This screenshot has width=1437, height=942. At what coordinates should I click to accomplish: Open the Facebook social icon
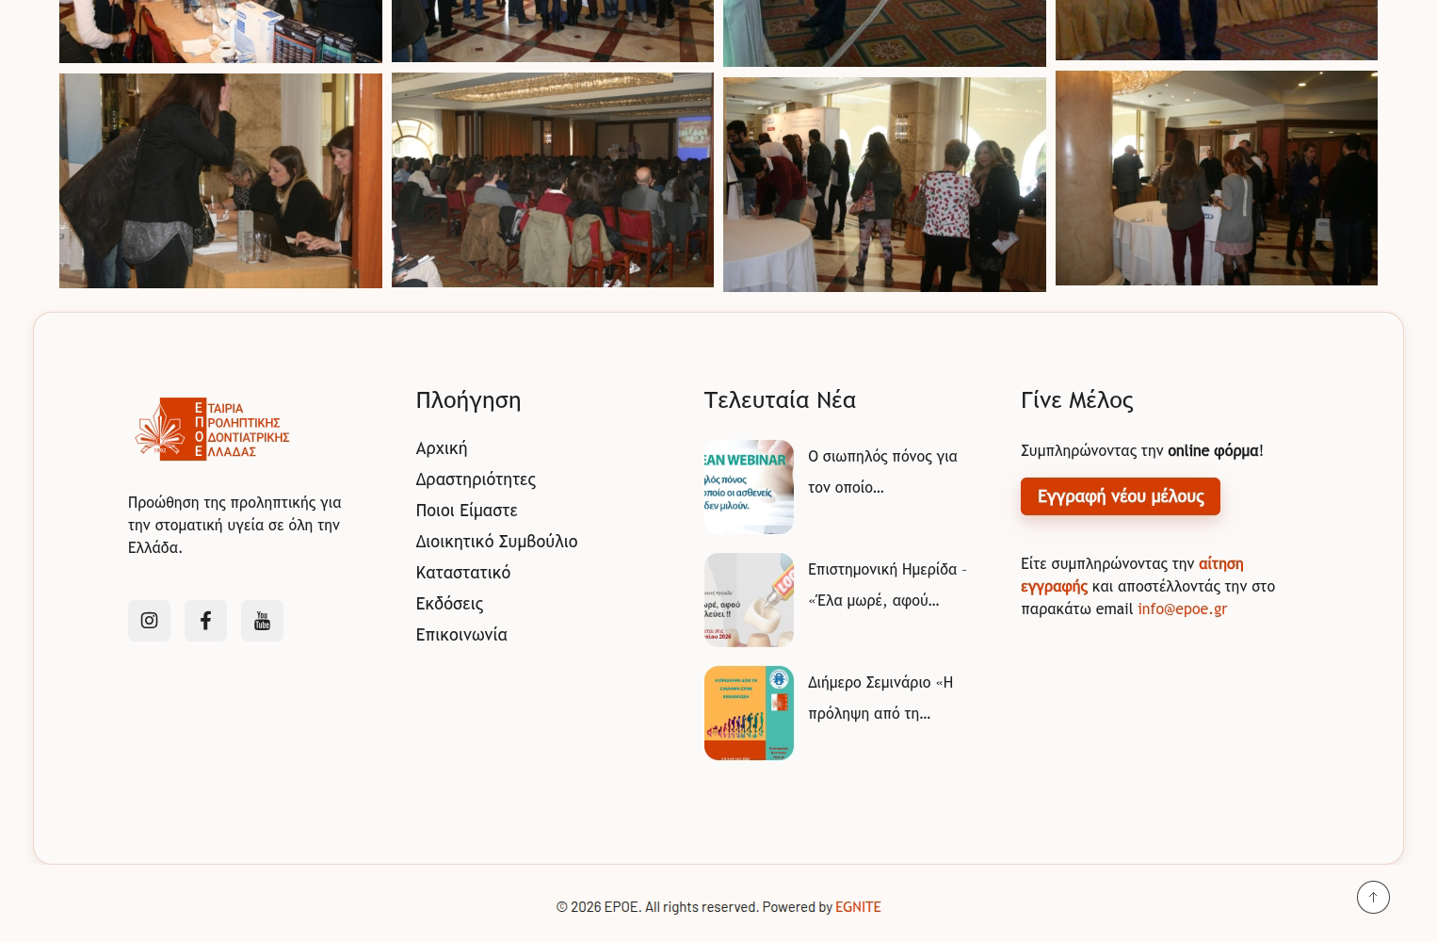pyautogui.click(x=205, y=620)
